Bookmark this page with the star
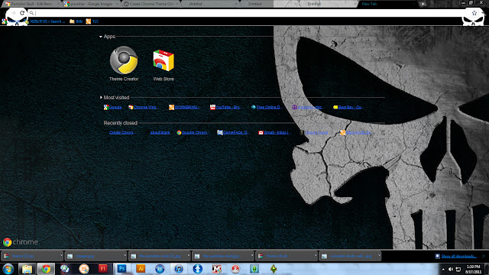This screenshot has height=275, width=489. 474,13
